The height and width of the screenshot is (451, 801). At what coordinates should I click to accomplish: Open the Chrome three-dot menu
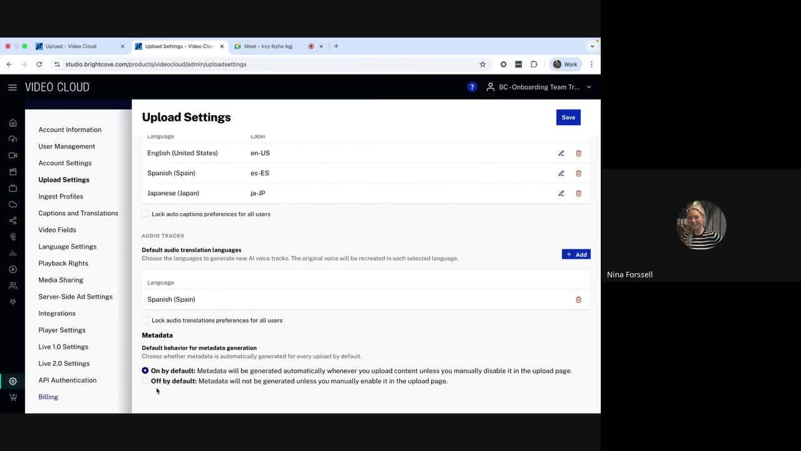591,65
